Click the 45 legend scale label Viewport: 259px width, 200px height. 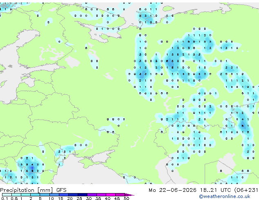coord(117,198)
